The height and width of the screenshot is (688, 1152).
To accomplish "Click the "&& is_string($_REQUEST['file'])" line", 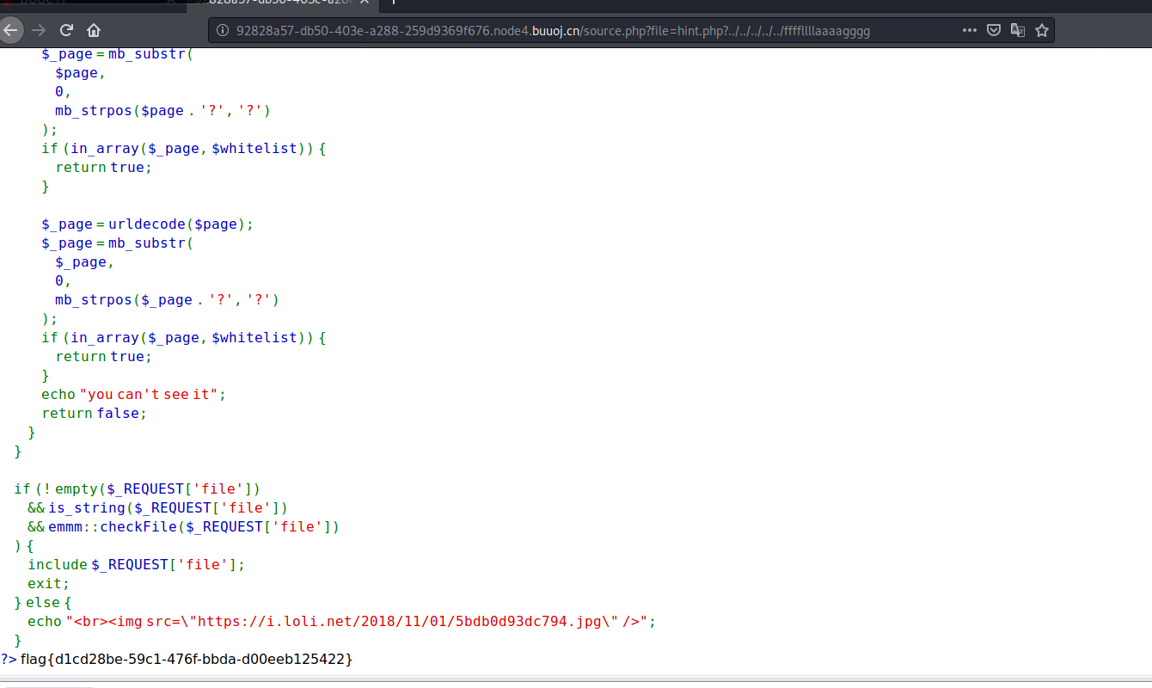I will tap(157, 508).
